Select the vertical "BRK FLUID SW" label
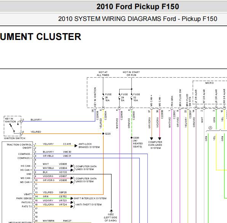This screenshot has width=227, height=223. click(x=180, y=98)
